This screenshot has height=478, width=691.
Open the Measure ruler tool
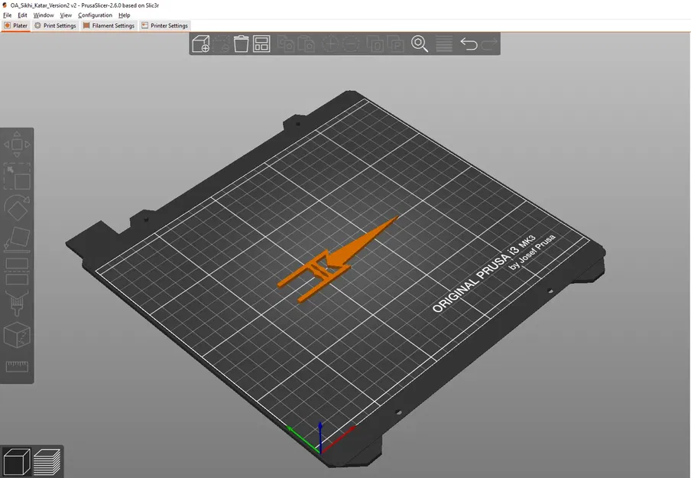click(x=17, y=366)
